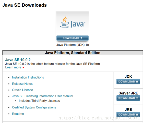This screenshot has width=143, height=123.
Task: Click the JRE label above the bottom download button
Action: (128, 109)
